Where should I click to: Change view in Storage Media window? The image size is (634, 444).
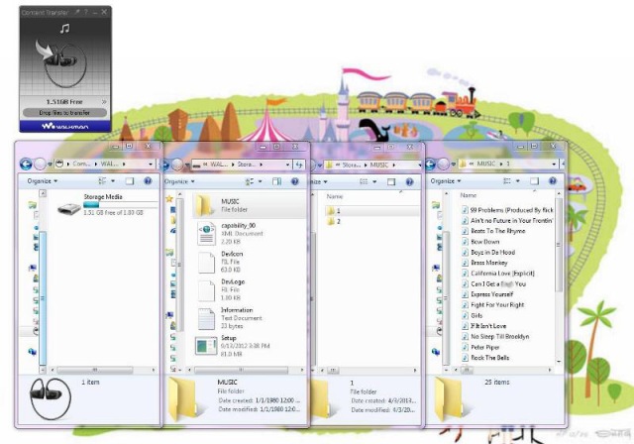[102, 181]
